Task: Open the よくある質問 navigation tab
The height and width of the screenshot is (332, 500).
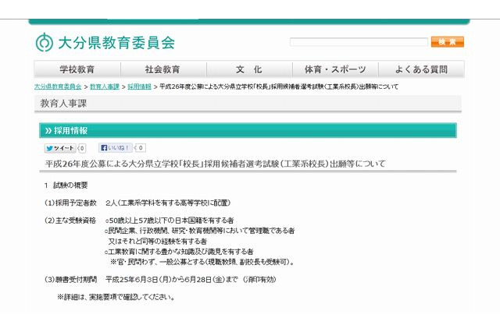Action: click(x=421, y=69)
